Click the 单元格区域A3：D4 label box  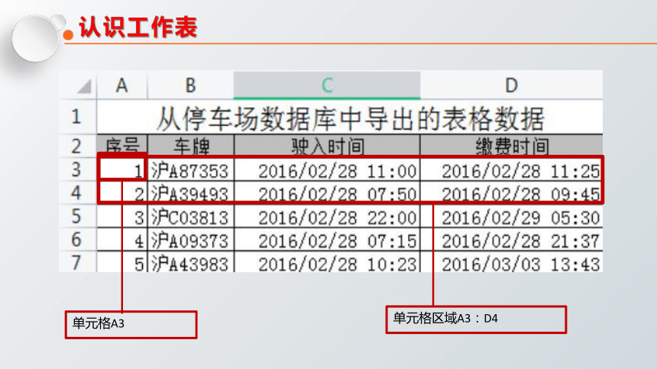tap(476, 319)
